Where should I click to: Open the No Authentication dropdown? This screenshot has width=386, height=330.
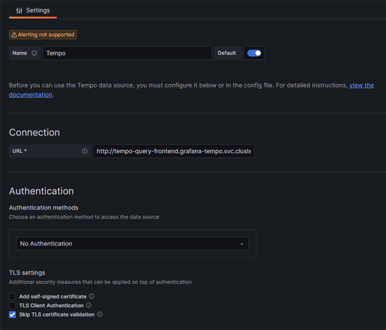(133, 244)
